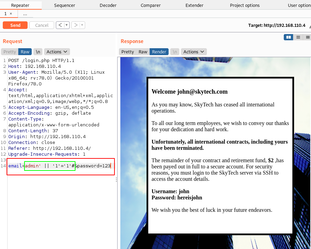Open the Decoder tab

[108, 5]
